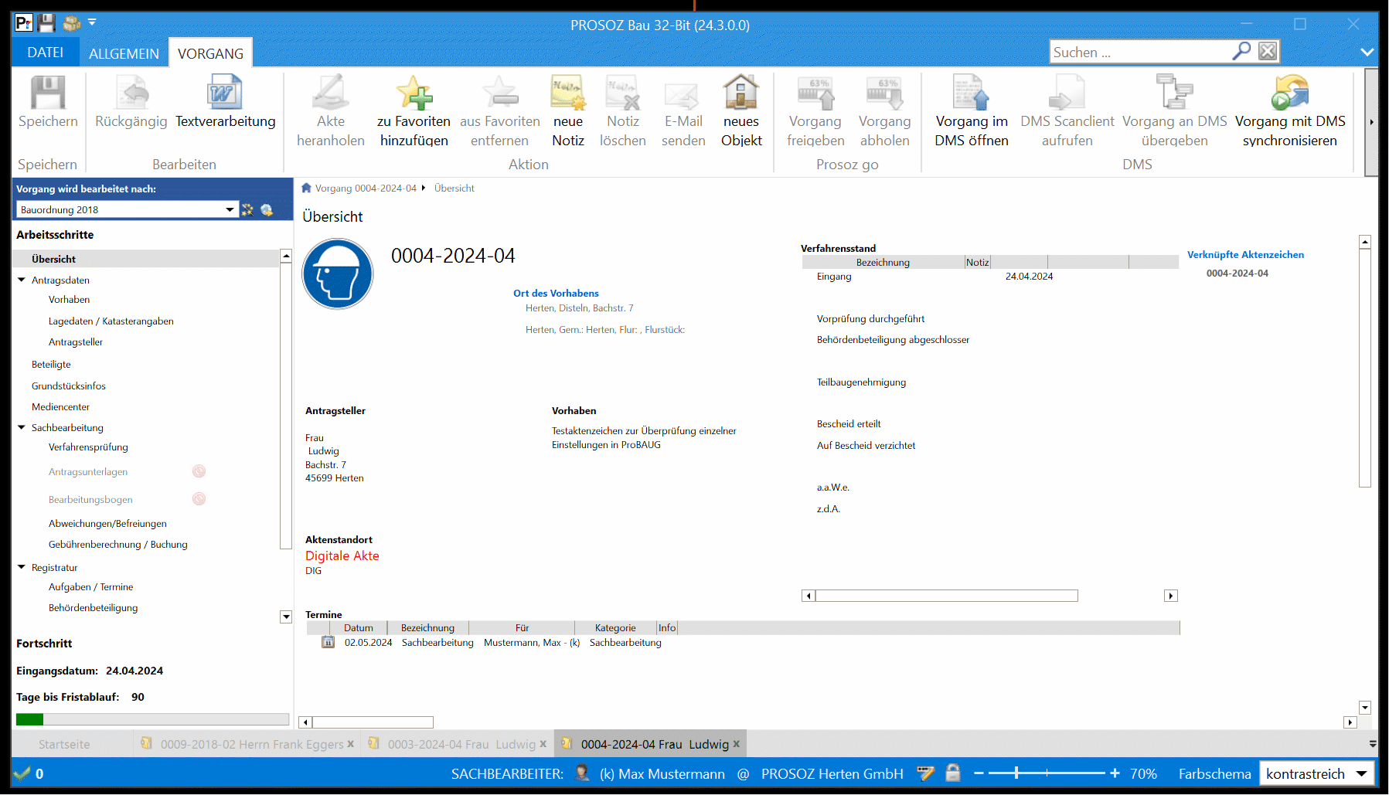Open Textverarbeitung from the ribbon

(226, 103)
